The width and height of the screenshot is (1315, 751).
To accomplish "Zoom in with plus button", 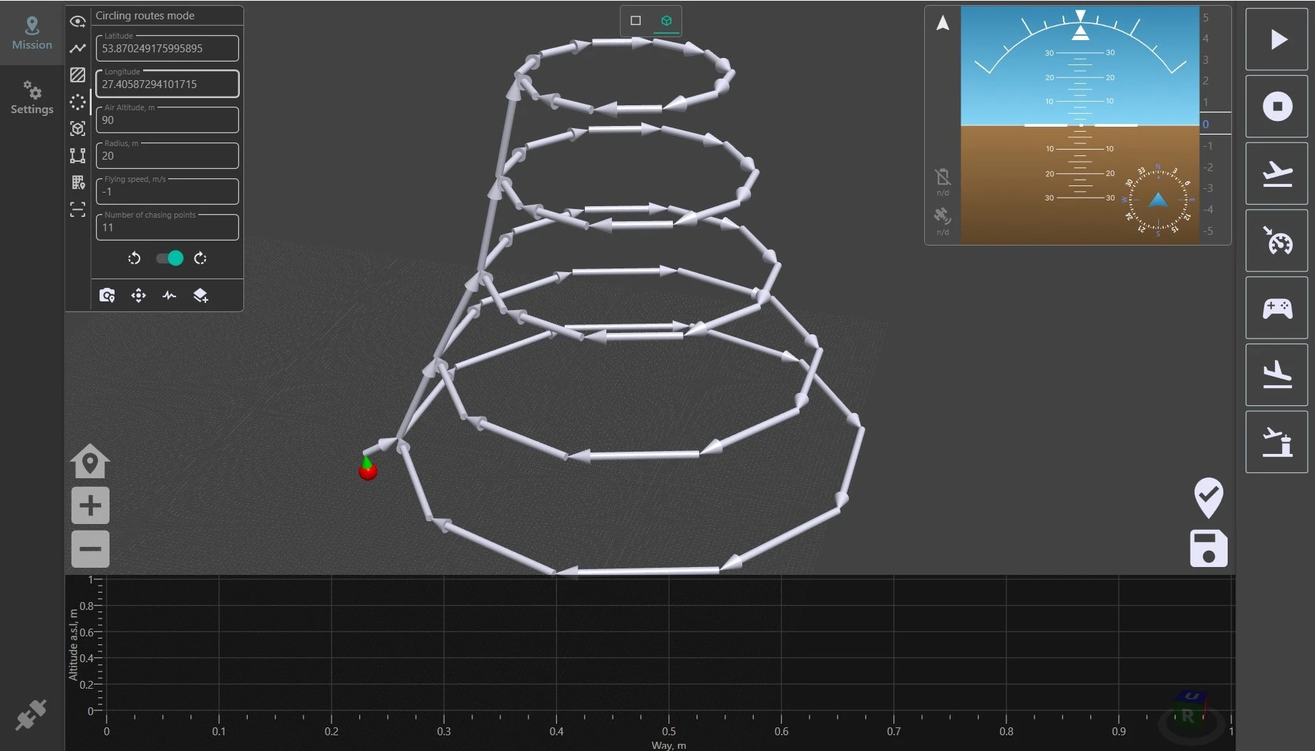I will [x=90, y=505].
